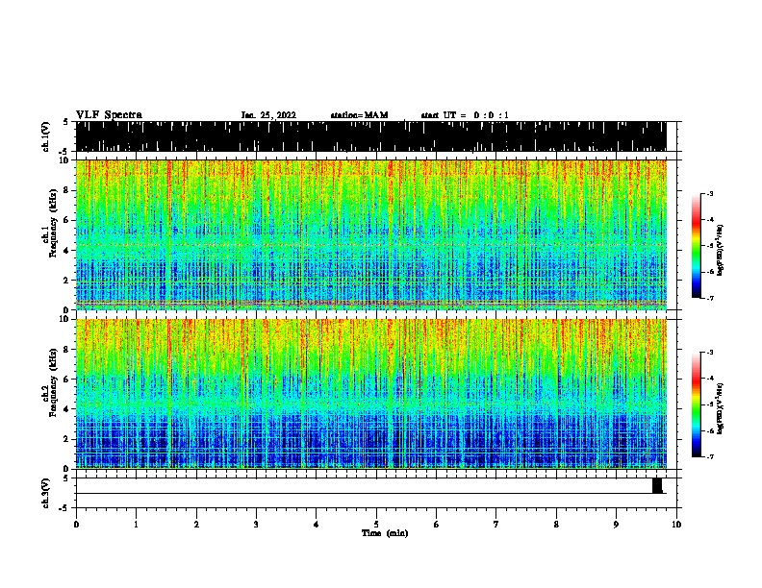The width and height of the screenshot is (762, 588).
Task: Click the "ch.1(V)" waveform axis label
Action: (45, 136)
